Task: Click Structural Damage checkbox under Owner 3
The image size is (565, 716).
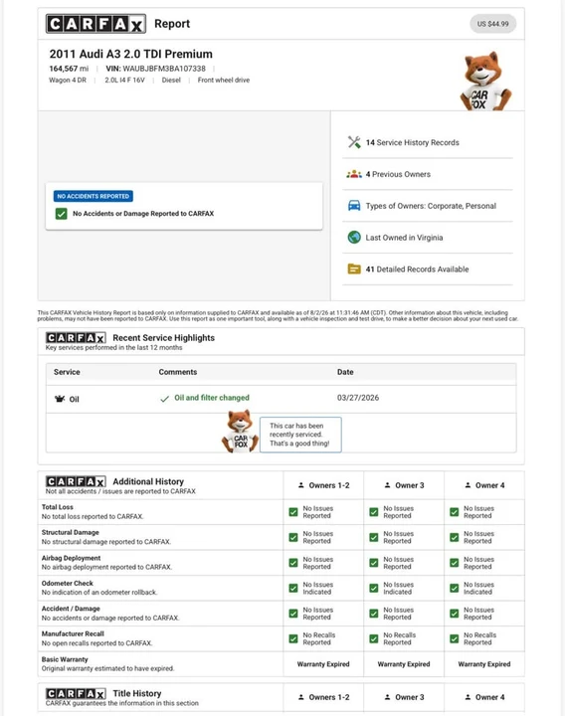Action: coord(374,537)
